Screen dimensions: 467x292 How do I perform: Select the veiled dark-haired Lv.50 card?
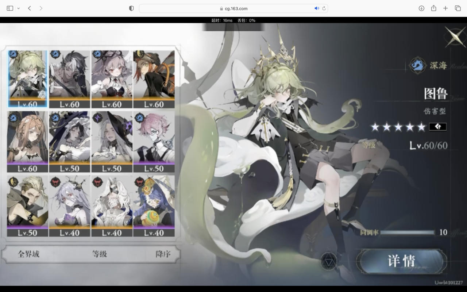coord(69,142)
